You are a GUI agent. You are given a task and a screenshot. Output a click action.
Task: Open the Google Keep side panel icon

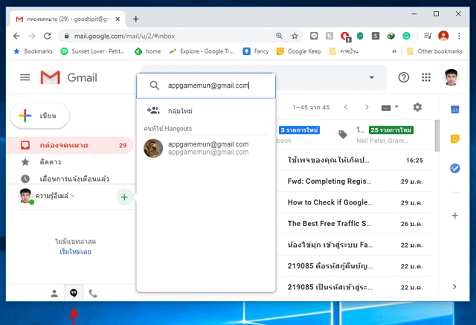(454, 138)
